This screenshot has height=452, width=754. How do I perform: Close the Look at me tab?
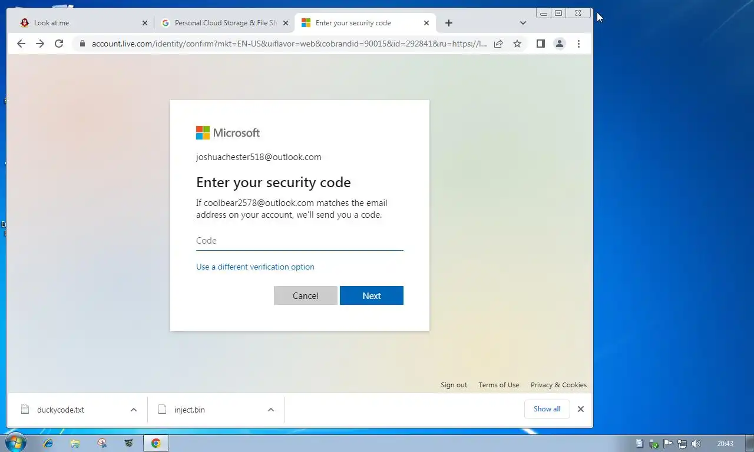(145, 23)
